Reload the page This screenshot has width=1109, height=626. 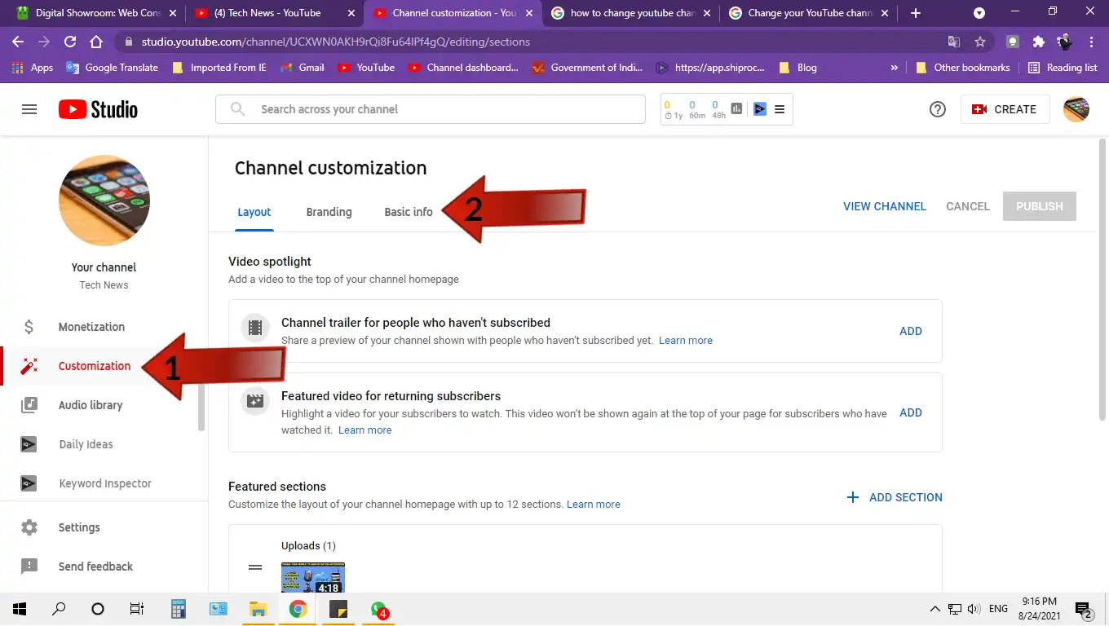[x=70, y=42]
